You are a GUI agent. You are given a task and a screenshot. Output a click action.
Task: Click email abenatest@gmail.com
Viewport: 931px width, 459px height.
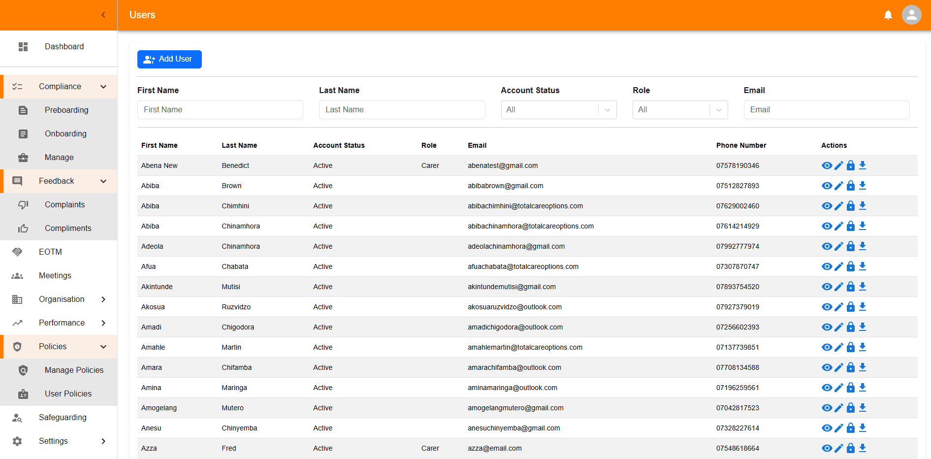[x=503, y=165]
